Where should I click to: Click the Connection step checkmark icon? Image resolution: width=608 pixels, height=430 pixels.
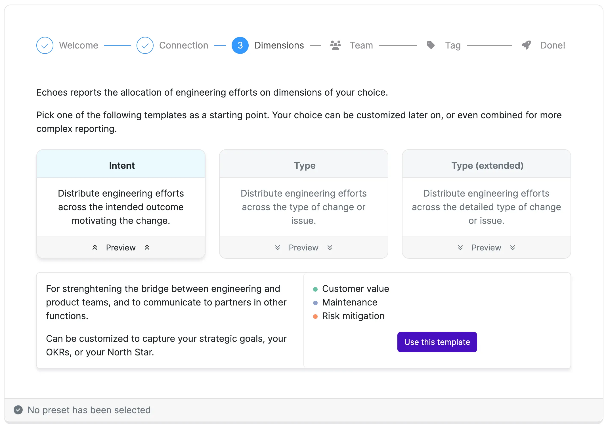[x=145, y=45]
